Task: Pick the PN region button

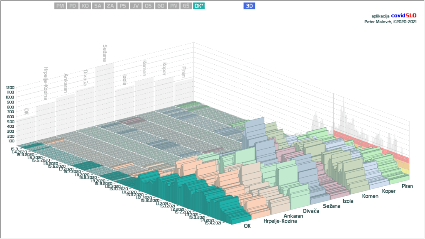Action: tap(173, 6)
